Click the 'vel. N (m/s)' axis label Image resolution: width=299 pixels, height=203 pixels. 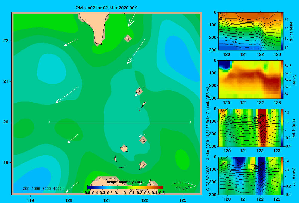pos(294,129)
